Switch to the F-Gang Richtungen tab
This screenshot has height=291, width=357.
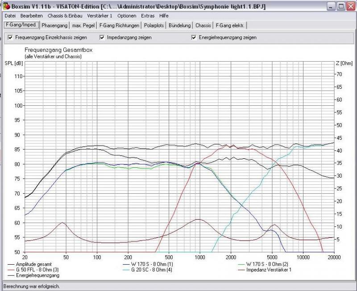coord(119,25)
